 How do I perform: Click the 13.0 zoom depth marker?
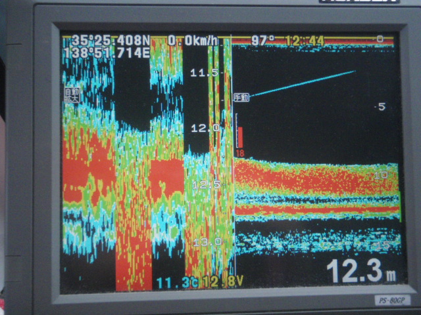[x=207, y=241]
